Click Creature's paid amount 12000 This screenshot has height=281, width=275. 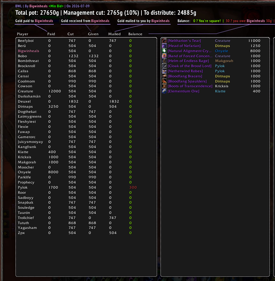54,91
